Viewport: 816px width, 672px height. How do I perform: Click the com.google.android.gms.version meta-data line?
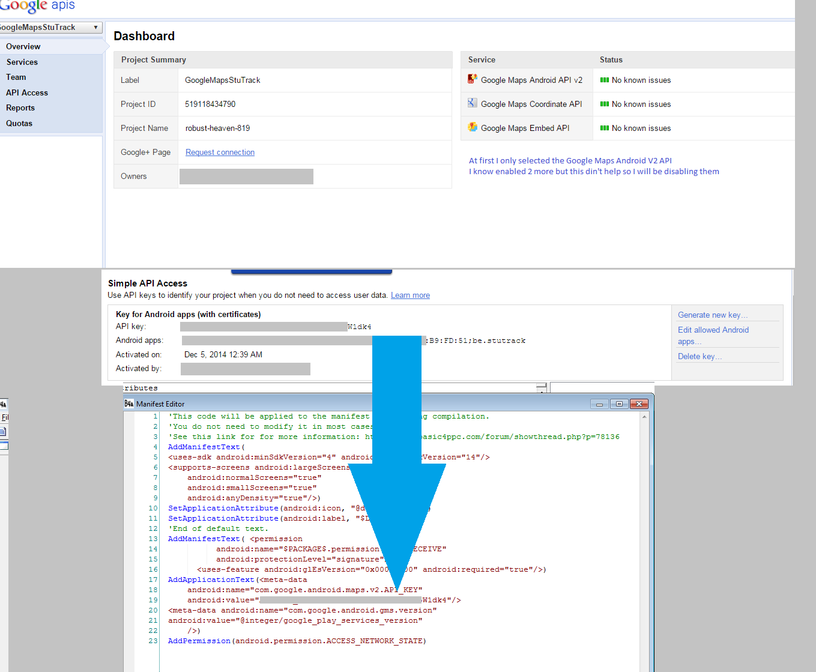tap(303, 610)
